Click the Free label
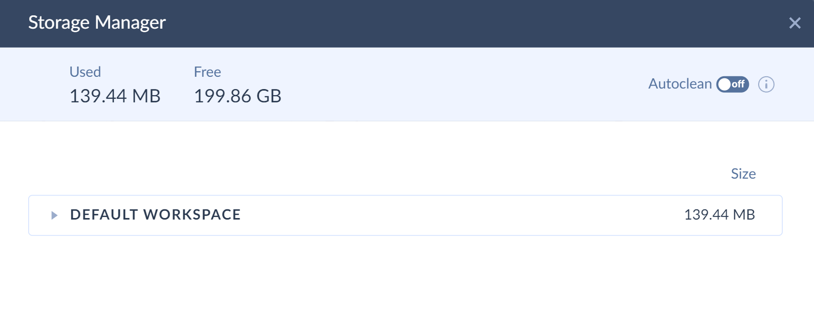The image size is (814, 325). pyautogui.click(x=207, y=72)
